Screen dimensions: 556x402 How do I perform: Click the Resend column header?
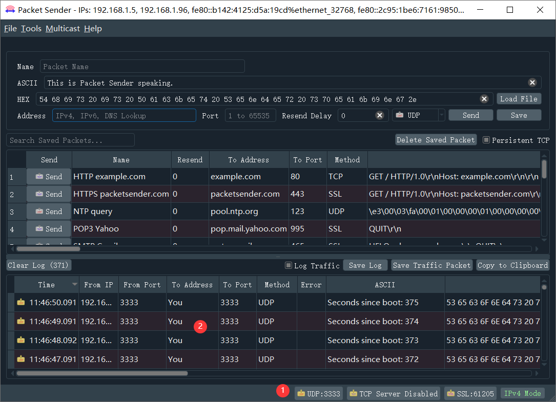tap(190, 160)
